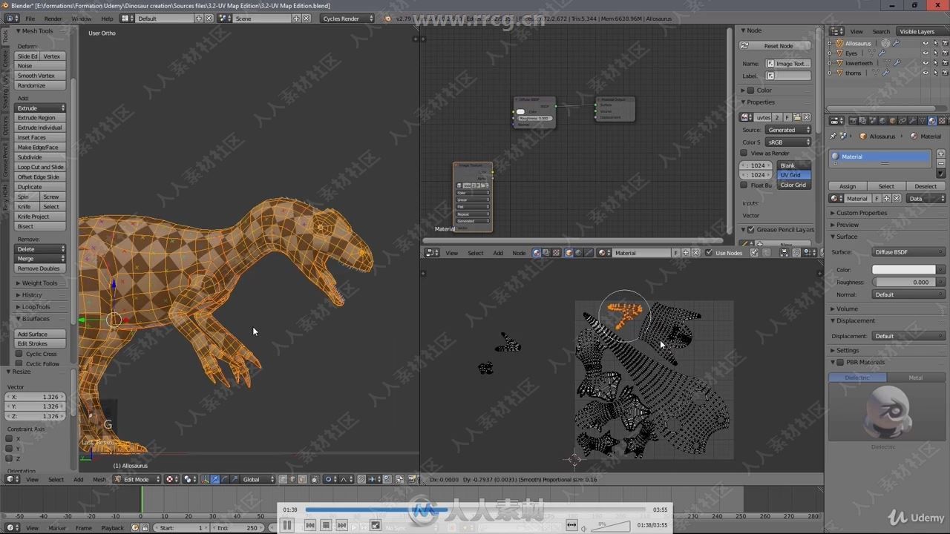Expand Volume panel in material
This screenshot has width=950, height=534.
(847, 309)
